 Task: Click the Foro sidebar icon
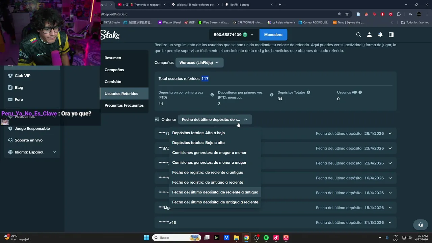click(10, 100)
